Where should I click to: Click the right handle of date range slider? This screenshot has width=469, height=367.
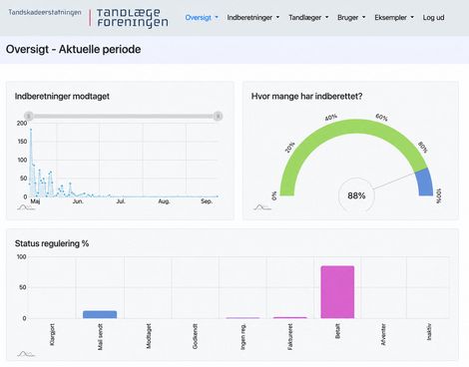click(218, 116)
